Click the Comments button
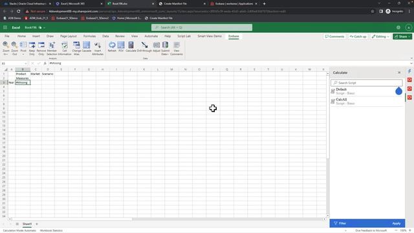Screen dimensions: 414x233 pyautogui.click(x=334, y=36)
